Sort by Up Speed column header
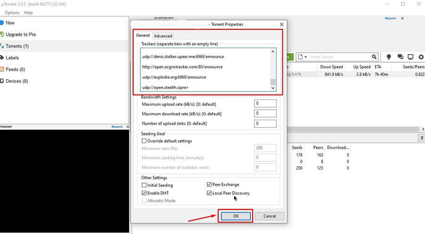This screenshot has width=425, height=234. (362, 67)
